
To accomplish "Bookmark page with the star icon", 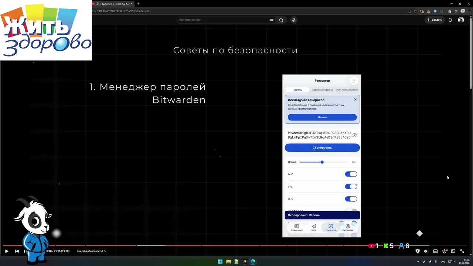I will (415, 11).
